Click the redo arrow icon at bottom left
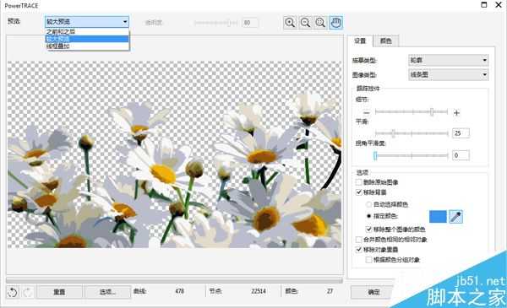Image resolution: width=507 pixels, height=308 pixels. click(28, 292)
